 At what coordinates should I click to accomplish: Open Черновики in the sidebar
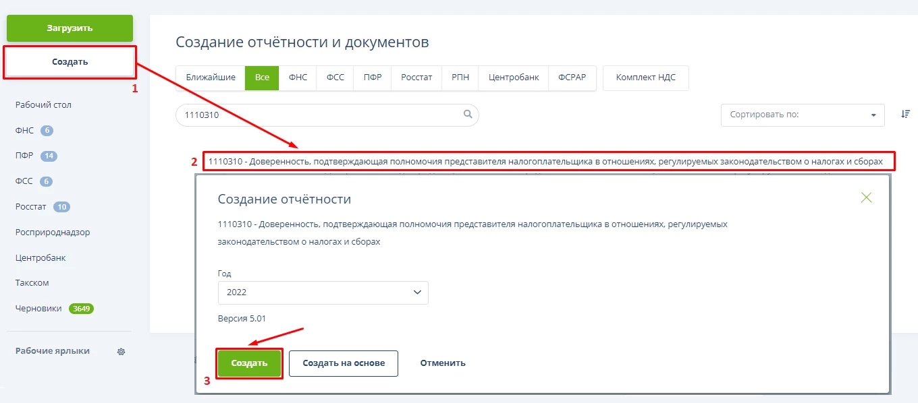click(x=38, y=309)
